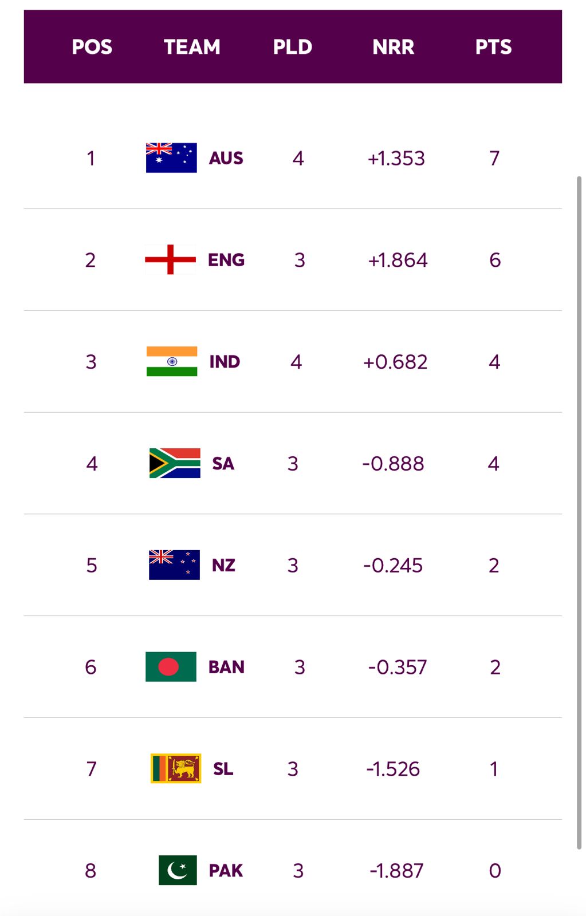
Task: Select the POS column header
Action: pos(92,47)
